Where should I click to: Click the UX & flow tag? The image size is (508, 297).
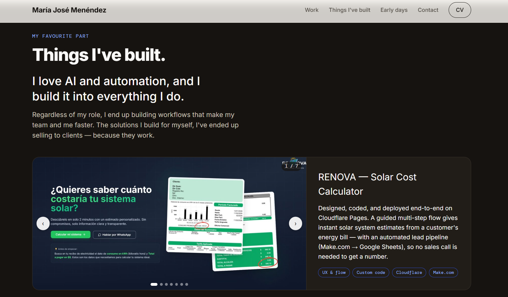(x=334, y=272)
